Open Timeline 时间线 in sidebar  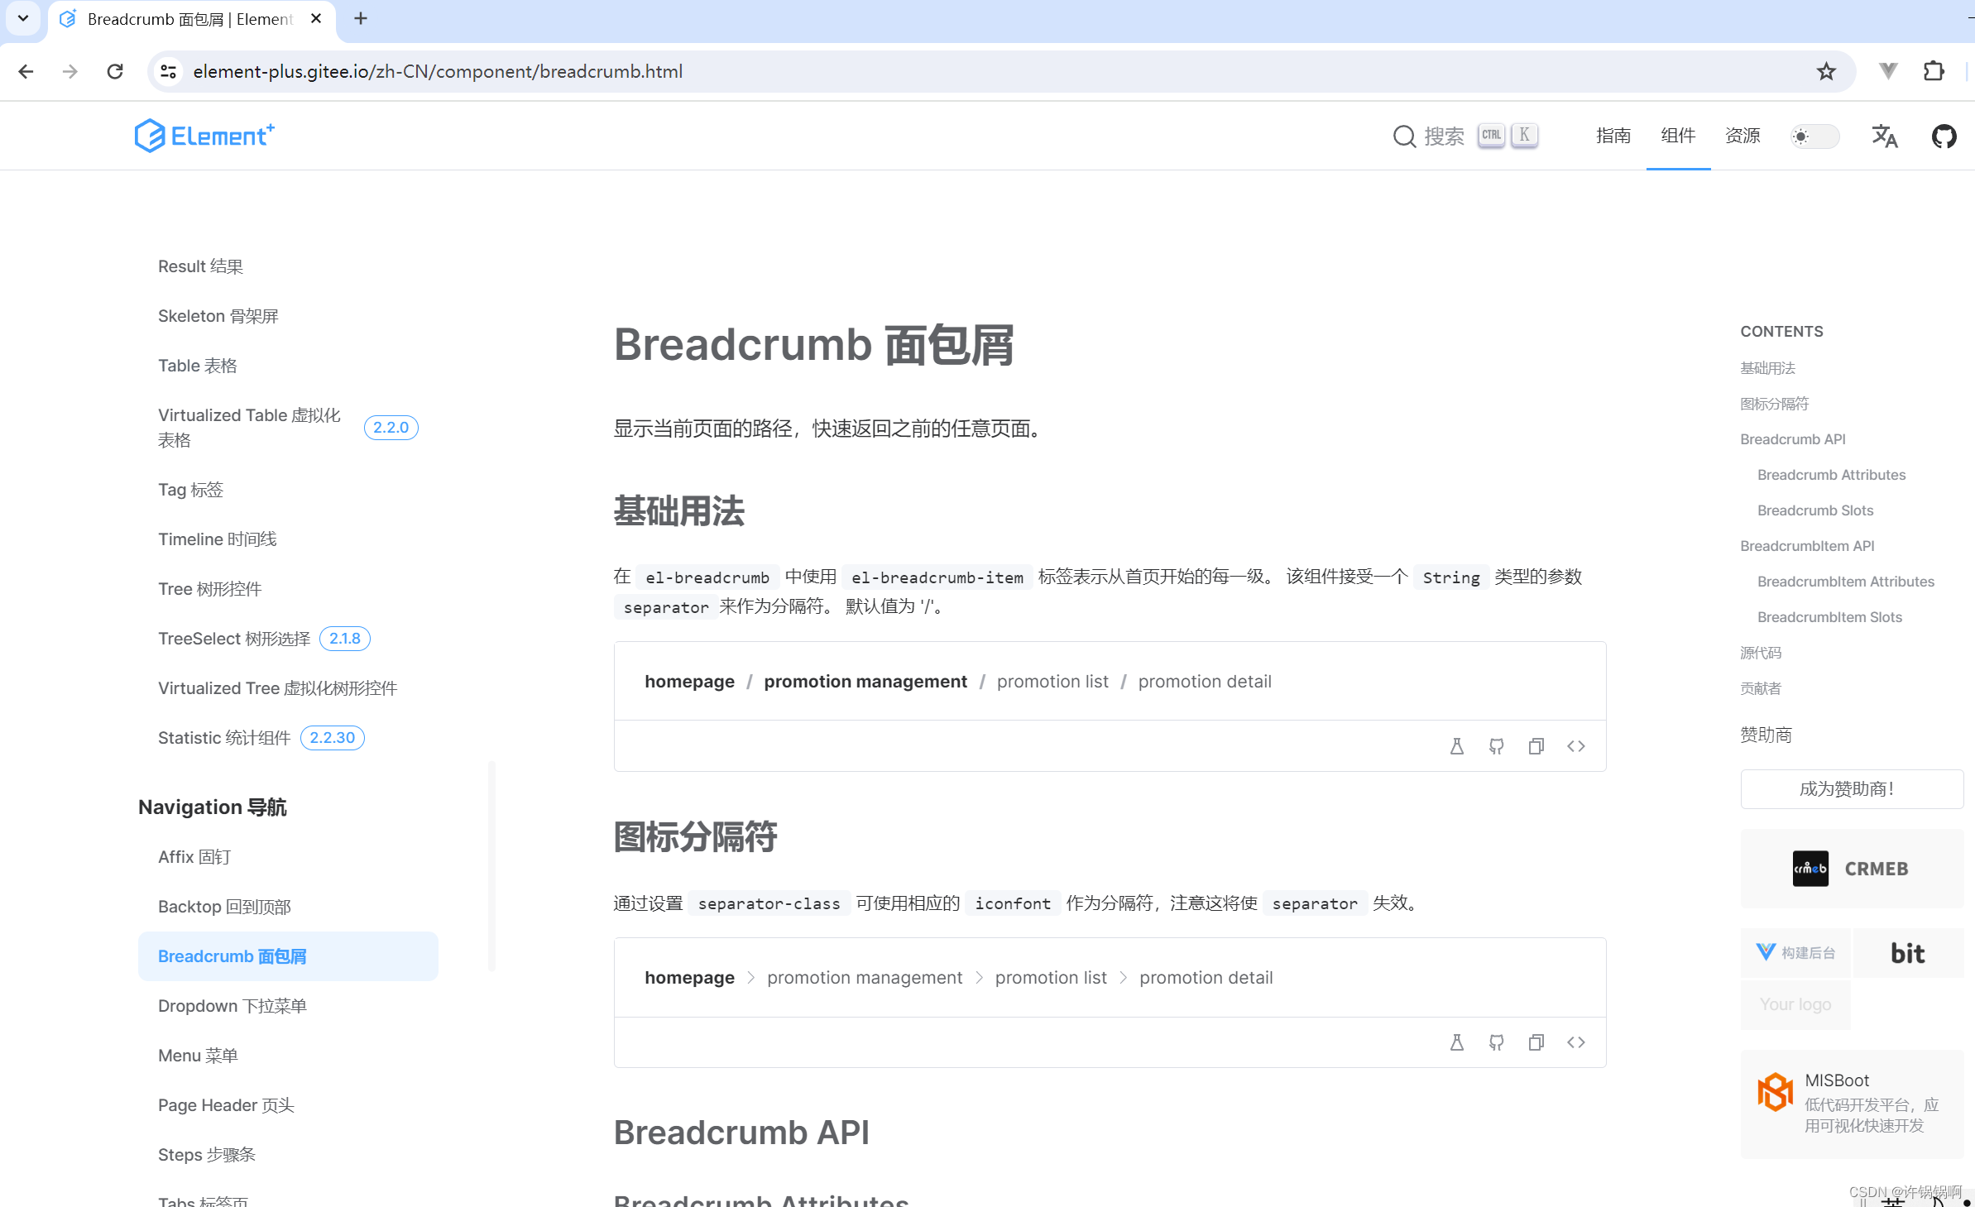click(x=218, y=539)
